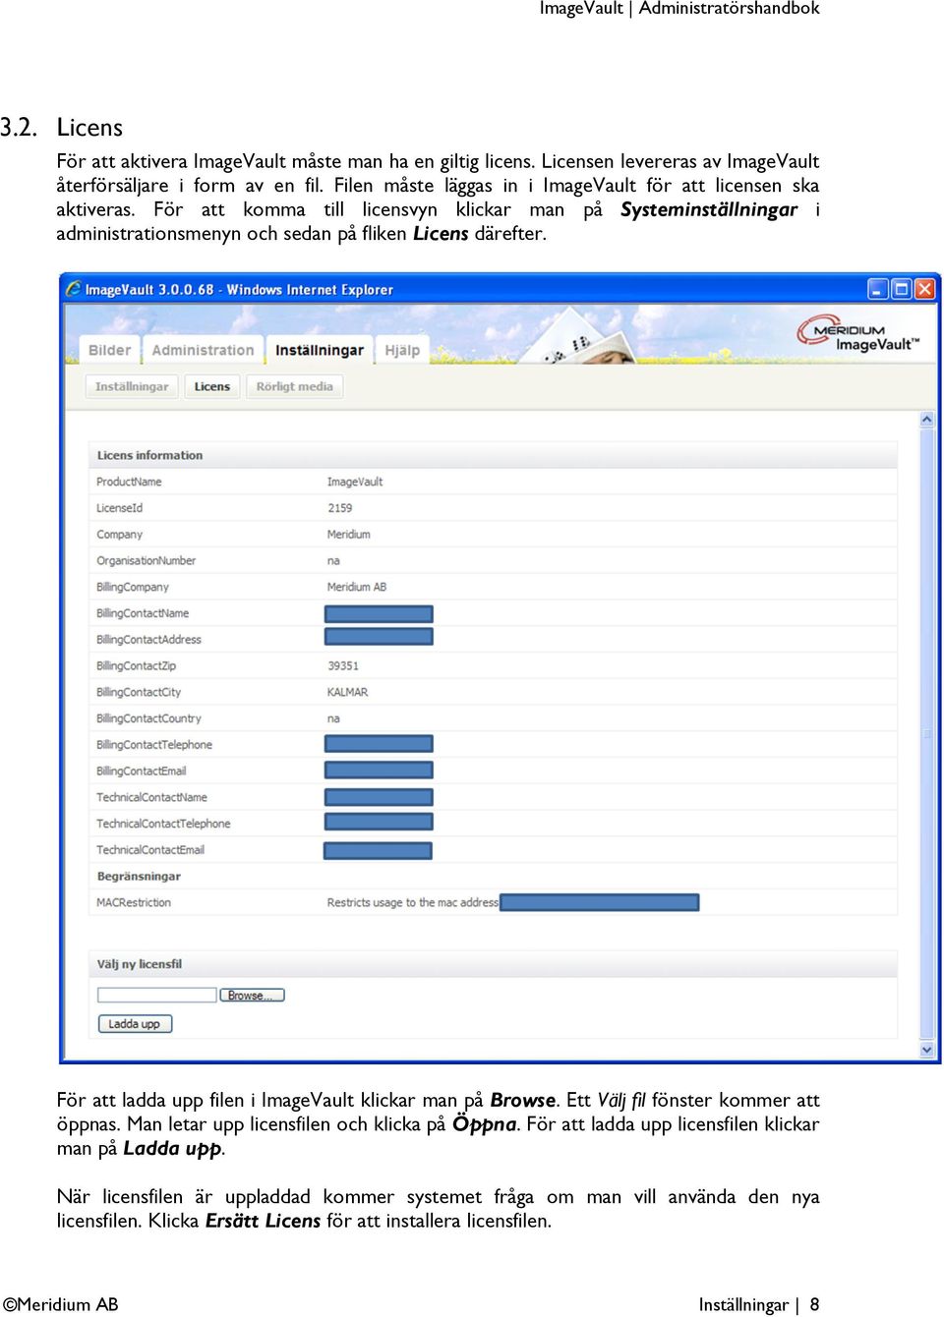944x1317 pixels.
Task: Switch to the Rörligt media sub-tab
Action: (x=294, y=386)
